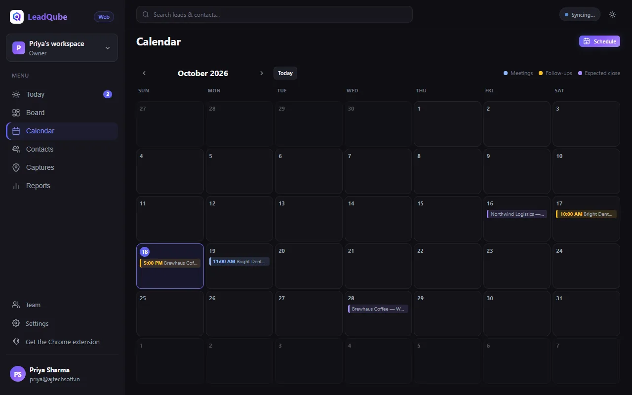Click the Today badge showing 2
The height and width of the screenshot is (395, 632).
pyautogui.click(x=108, y=94)
